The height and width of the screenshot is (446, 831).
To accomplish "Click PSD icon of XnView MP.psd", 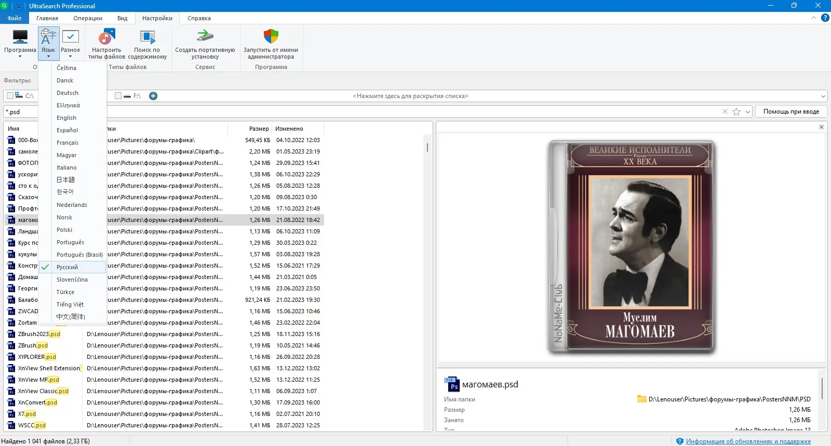I will click(11, 380).
